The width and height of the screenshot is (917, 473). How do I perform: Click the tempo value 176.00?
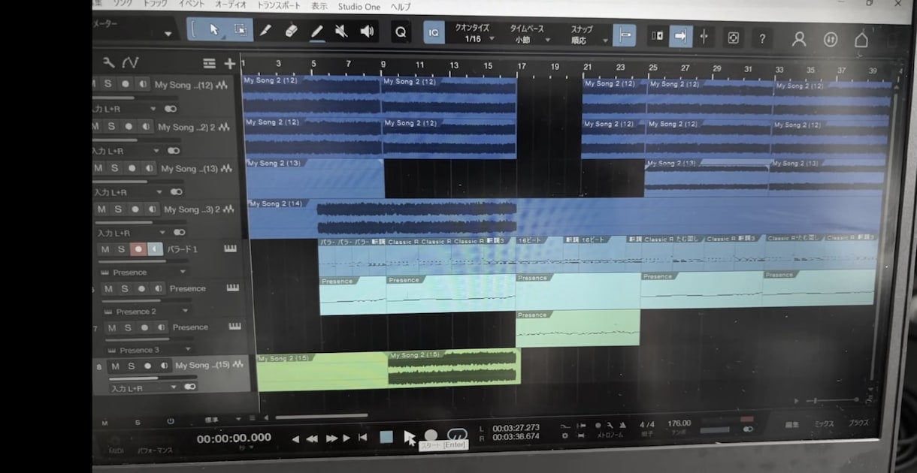click(x=679, y=423)
